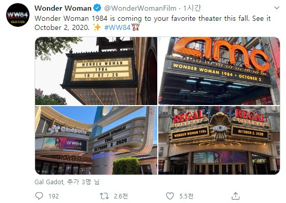Click the blue verified badge
The image size is (286, 203).
[x=97, y=8]
